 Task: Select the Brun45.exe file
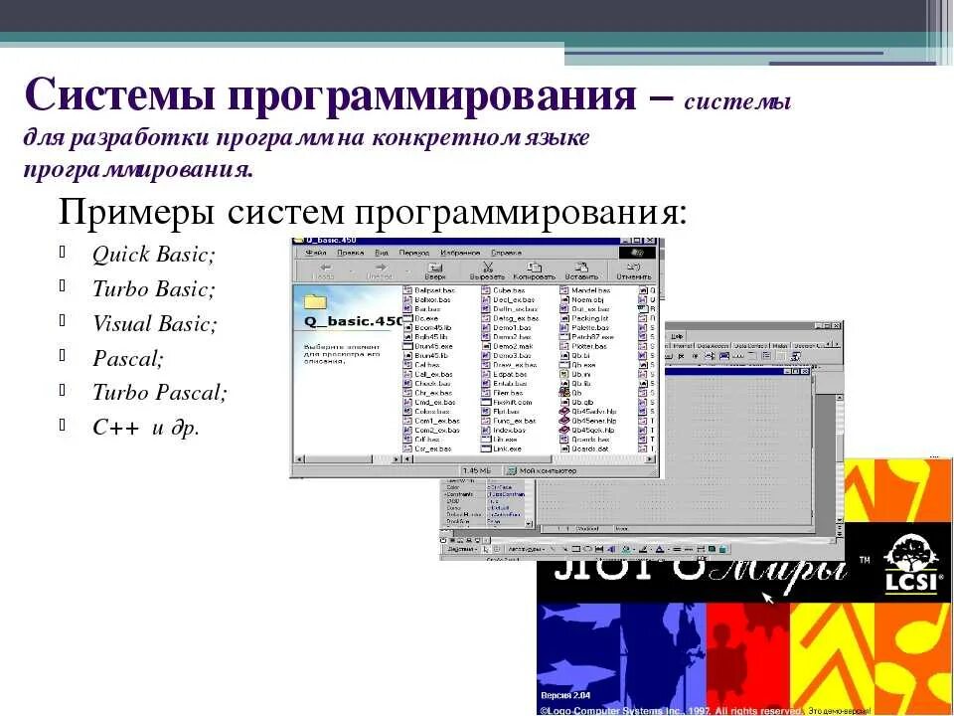coord(427,346)
